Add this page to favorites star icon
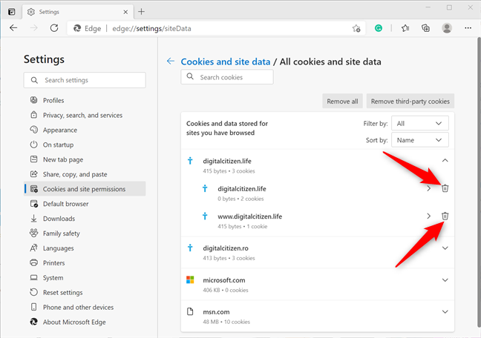 point(356,28)
